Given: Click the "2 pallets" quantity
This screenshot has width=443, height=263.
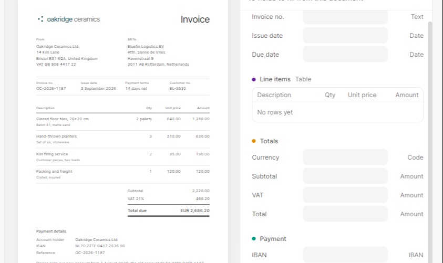Looking at the screenshot, I should [144, 119].
